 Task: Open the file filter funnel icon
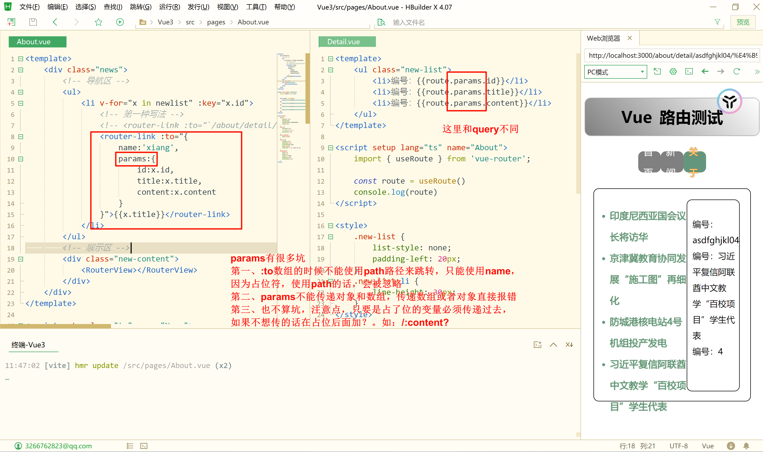pos(717,22)
